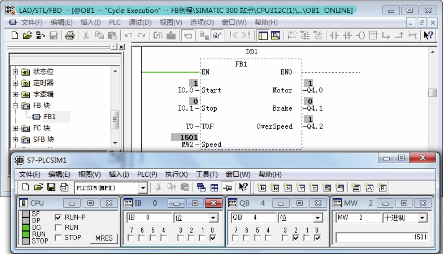Click the IB 0 address field
Image resolution: width=443 pixels, height=254 pixels.
[149, 218]
